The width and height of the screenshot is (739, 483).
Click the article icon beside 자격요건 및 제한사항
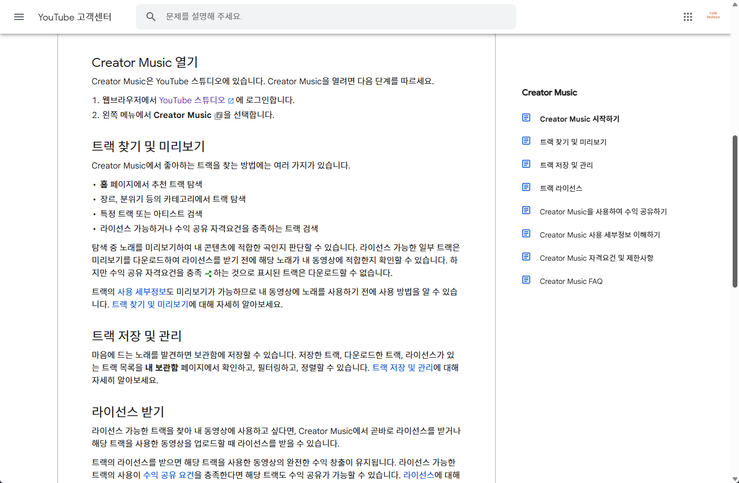[x=526, y=257]
